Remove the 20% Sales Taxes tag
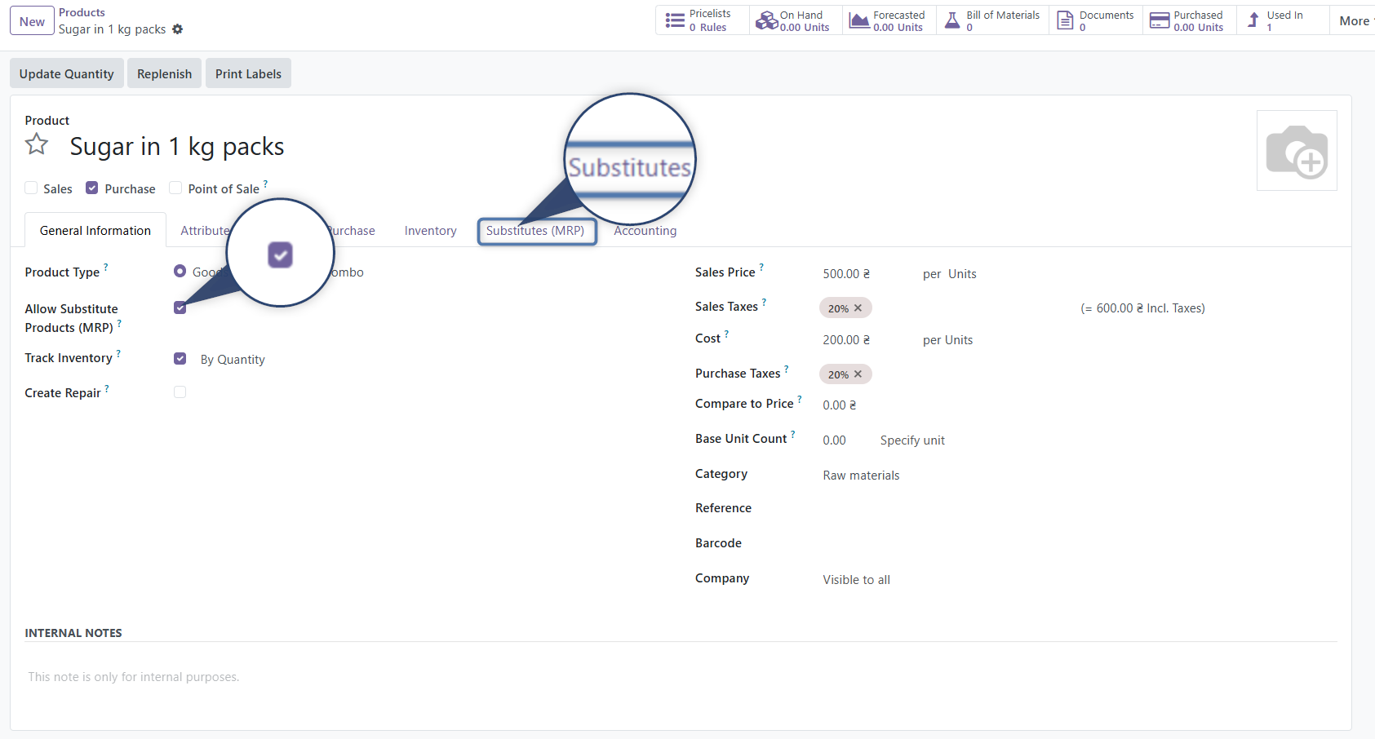 858,308
